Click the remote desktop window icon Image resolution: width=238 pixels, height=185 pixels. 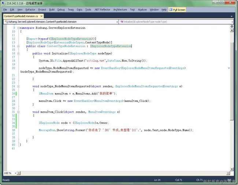click(x=4, y=3)
